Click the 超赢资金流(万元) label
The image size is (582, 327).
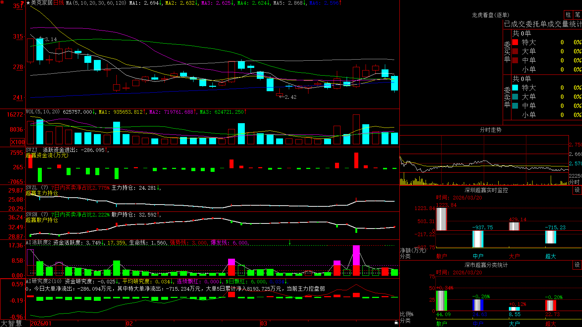tap(47, 155)
